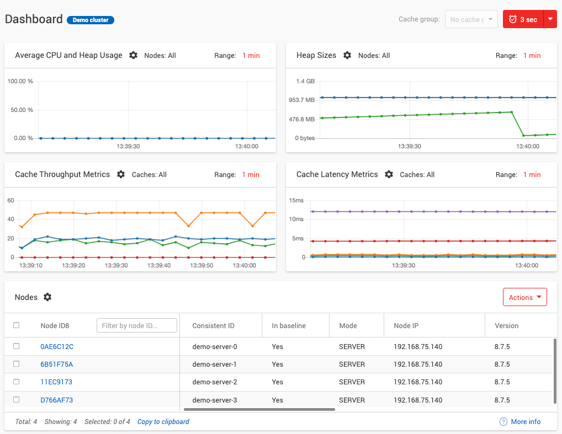The height and width of the screenshot is (434, 562).
Task: Check the checkbox next to D766AF73
Action: 16,399
